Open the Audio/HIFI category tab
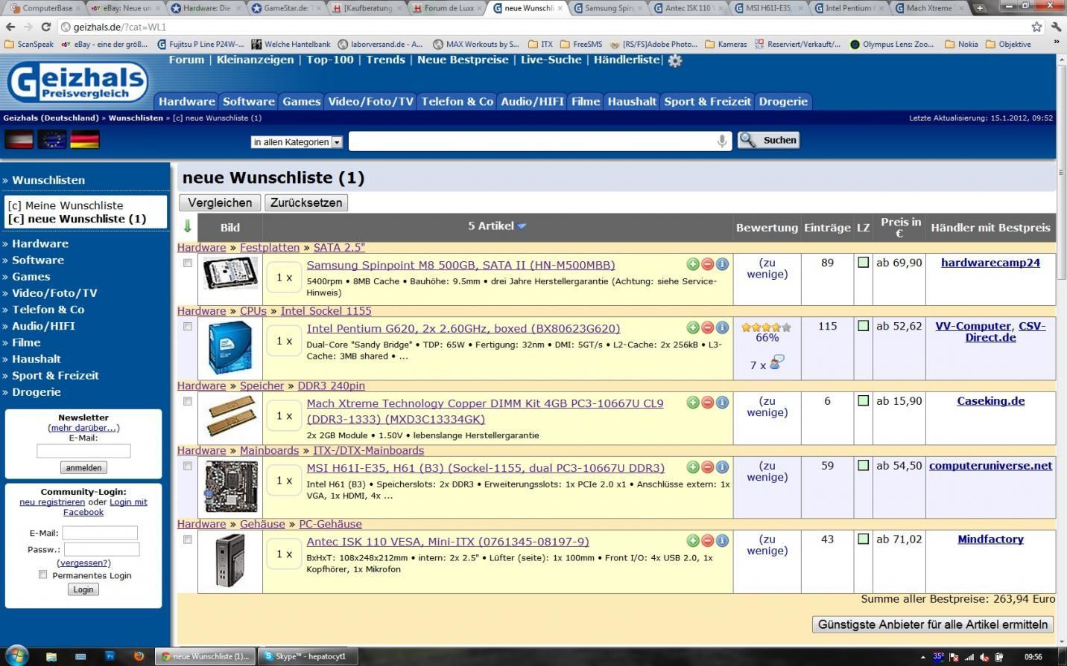 [x=532, y=101]
